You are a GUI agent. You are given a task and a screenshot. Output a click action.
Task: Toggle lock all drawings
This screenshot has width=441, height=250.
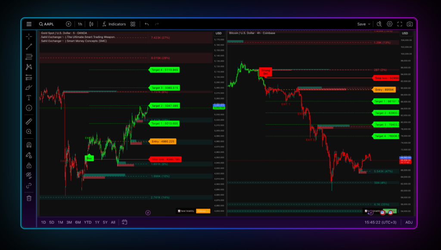(29, 165)
